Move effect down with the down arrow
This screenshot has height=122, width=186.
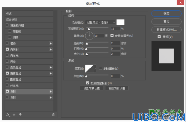point(20,115)
